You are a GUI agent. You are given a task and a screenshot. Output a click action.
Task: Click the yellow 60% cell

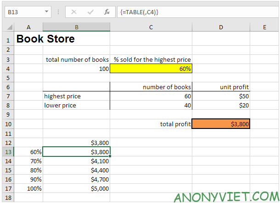151,69
